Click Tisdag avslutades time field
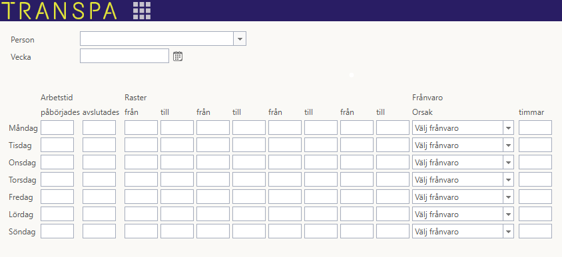The height and width of the screenshot is (257, 562). click(x=99, y=145)
